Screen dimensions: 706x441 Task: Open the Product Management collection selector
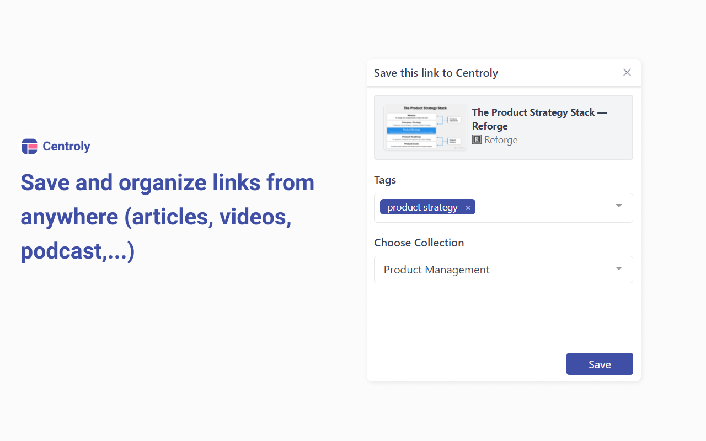(x=437, y=270)
